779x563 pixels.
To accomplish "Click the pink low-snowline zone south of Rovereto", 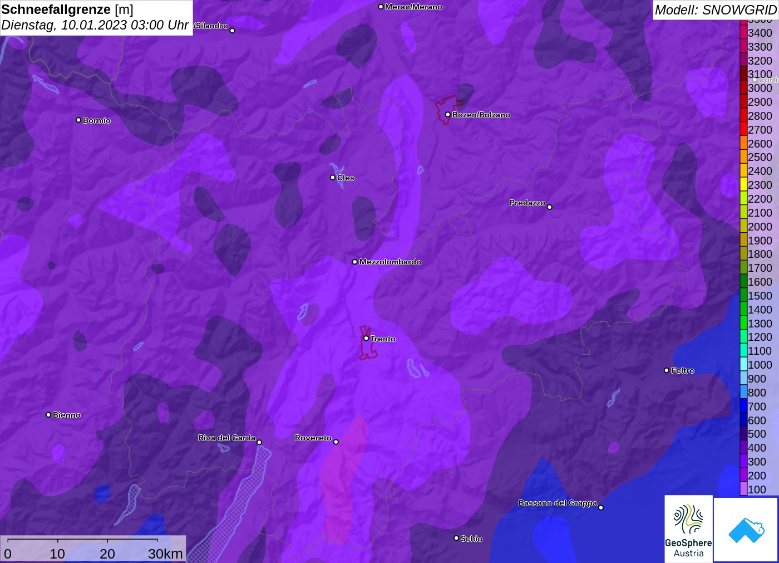I will click(x=342, y=480).
